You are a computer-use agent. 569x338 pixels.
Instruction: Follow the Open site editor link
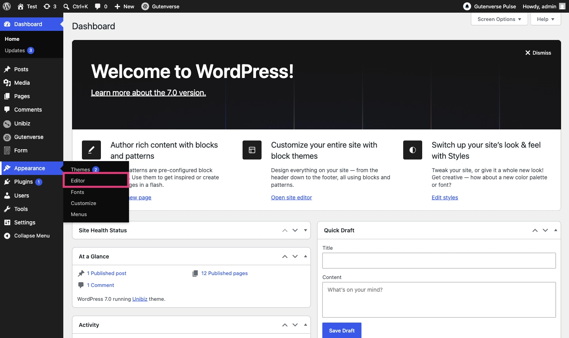click(292, 197)
